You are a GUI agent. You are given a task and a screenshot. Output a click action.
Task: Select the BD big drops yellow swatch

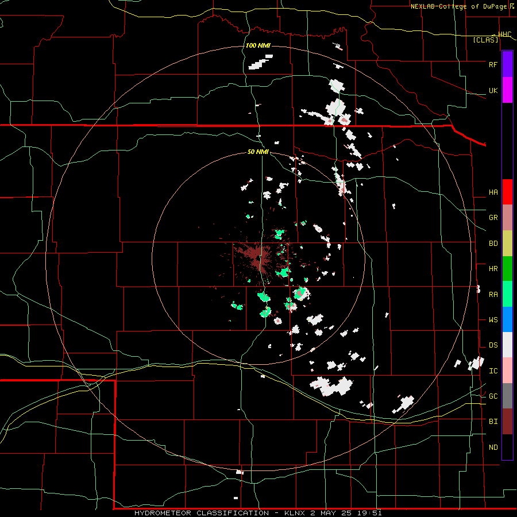click(507, 244)
